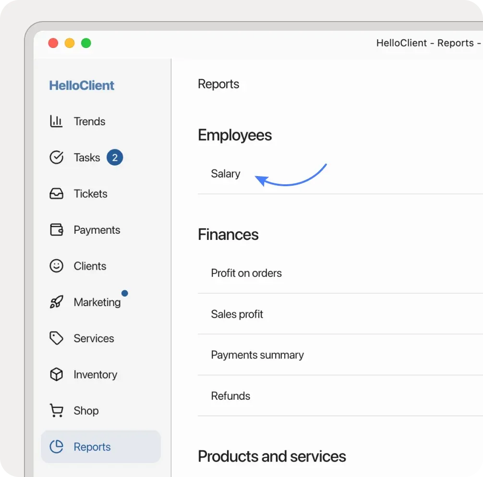
Task: Open the Salary report
Action: pyautogui.click(x=226, y=174)
